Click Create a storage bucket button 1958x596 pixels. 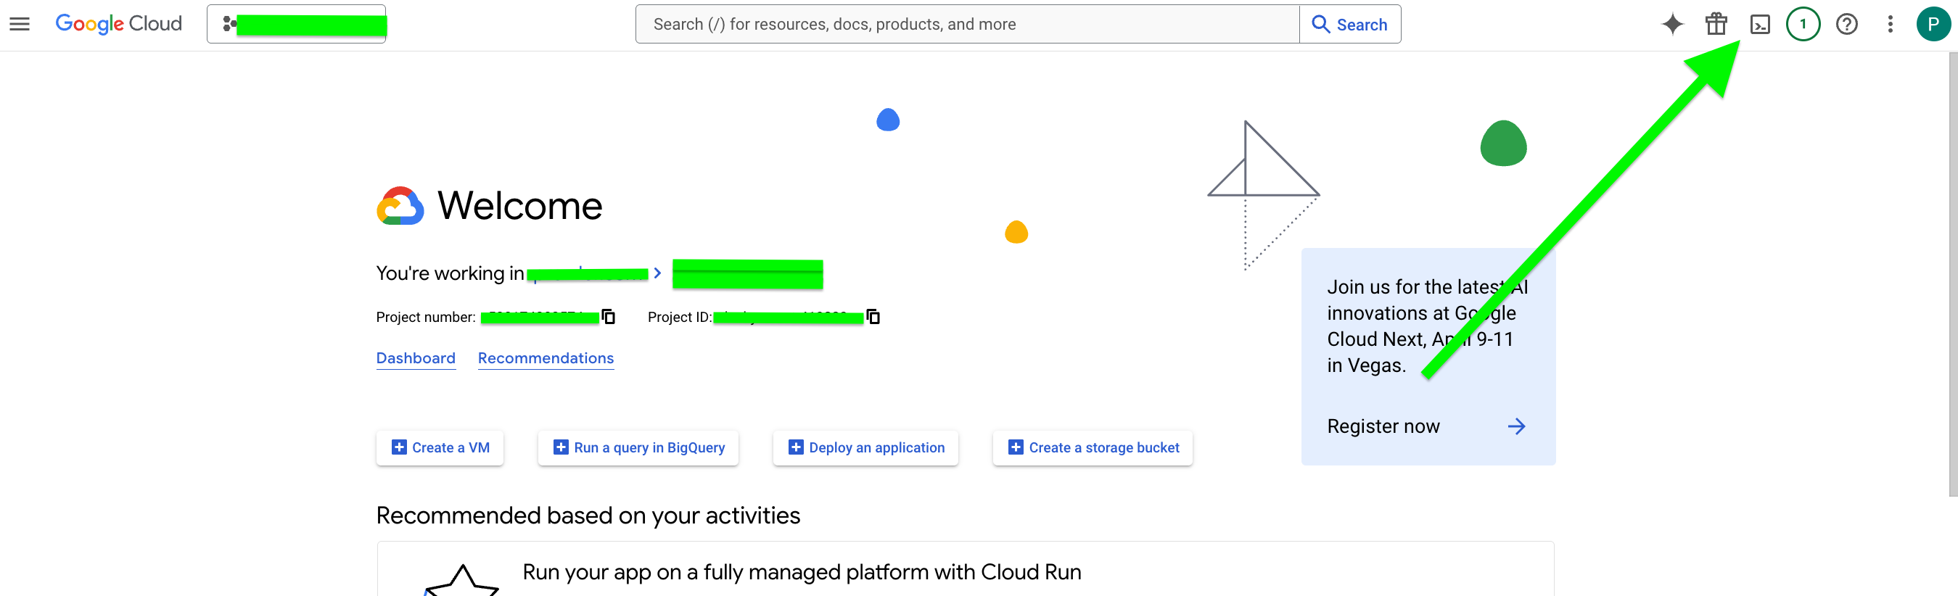(1093, 448)
